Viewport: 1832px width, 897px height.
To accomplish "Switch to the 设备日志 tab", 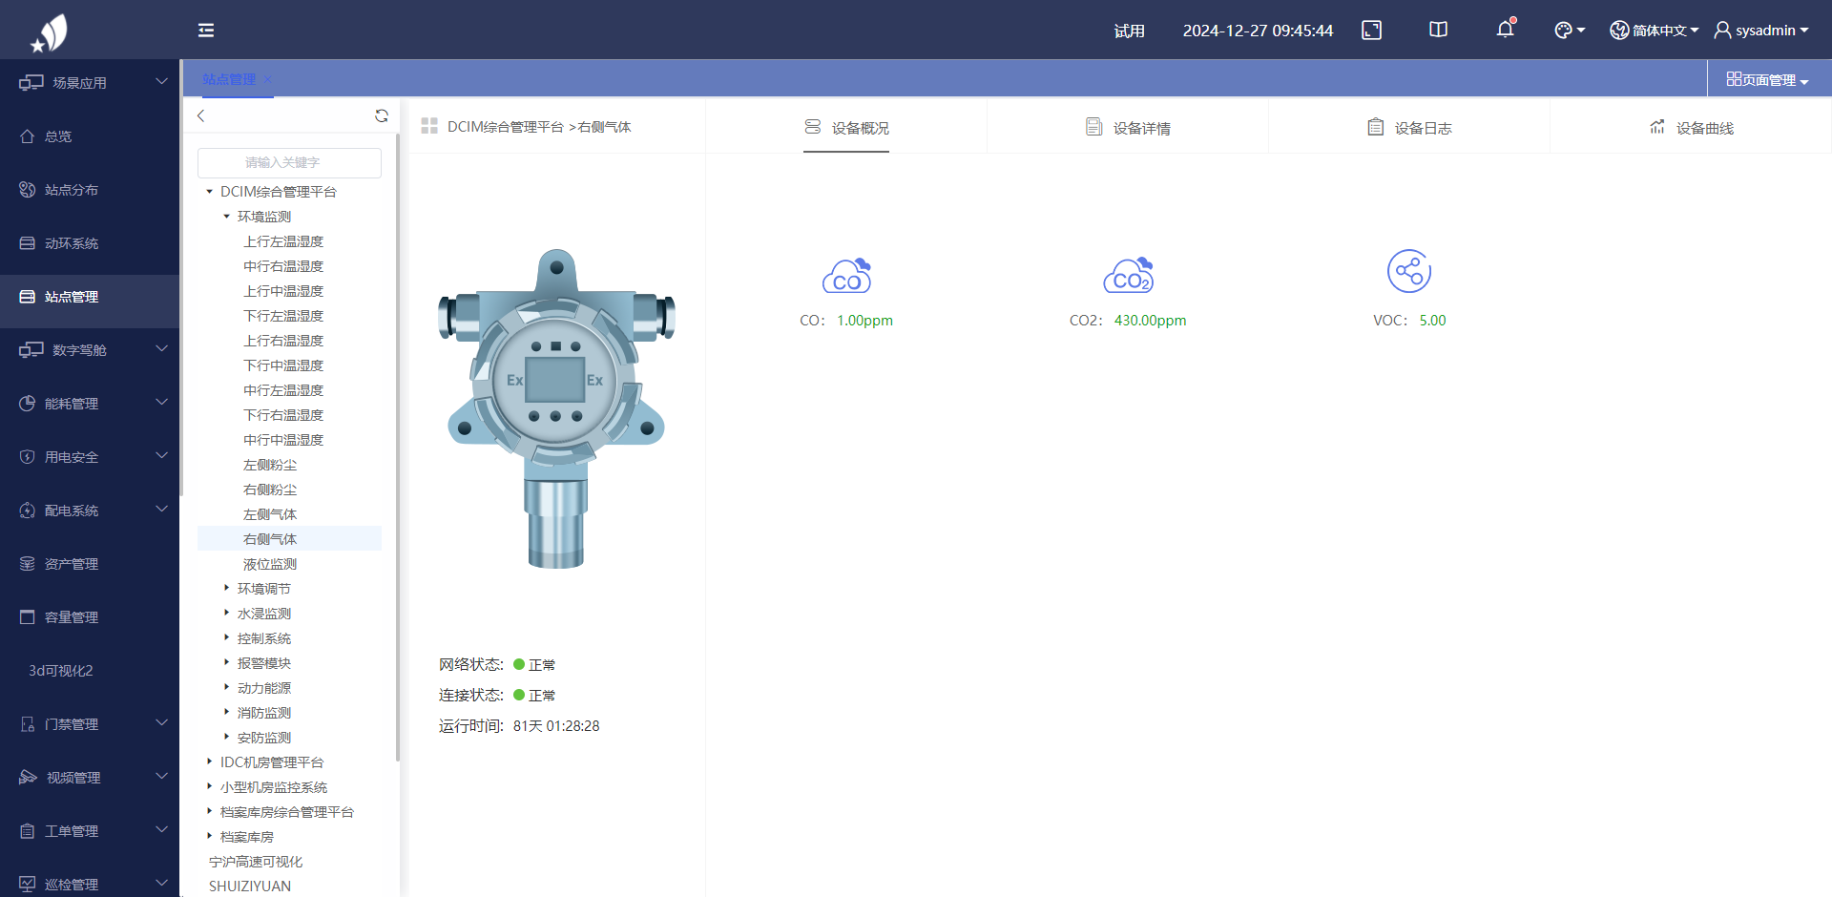I will point(1409,128).
